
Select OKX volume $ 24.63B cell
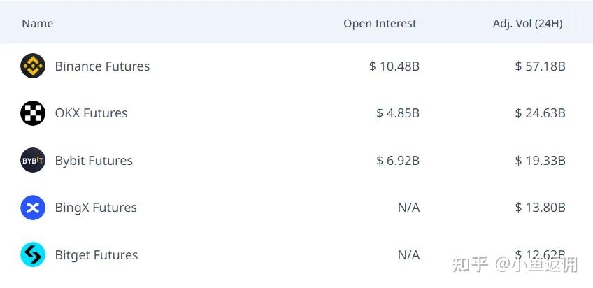coord(540,113)
